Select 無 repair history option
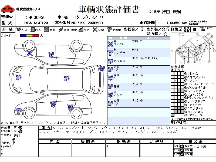Image resolution: width=216 pixels, height=162 pixels. point(194,29)
